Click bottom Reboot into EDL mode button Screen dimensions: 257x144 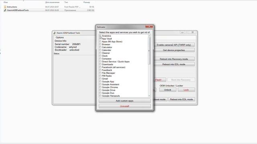point(182,99)
